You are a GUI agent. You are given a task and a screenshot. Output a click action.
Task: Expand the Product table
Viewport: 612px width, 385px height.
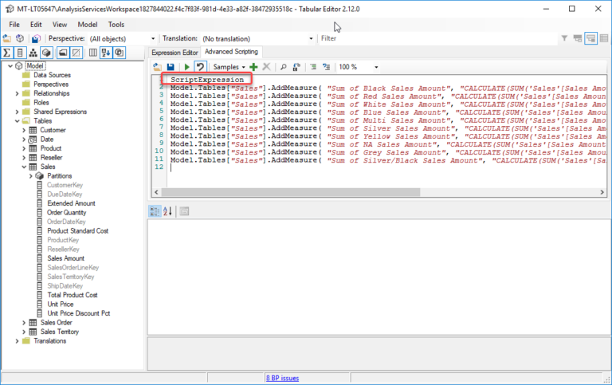(x=24, y=148)
